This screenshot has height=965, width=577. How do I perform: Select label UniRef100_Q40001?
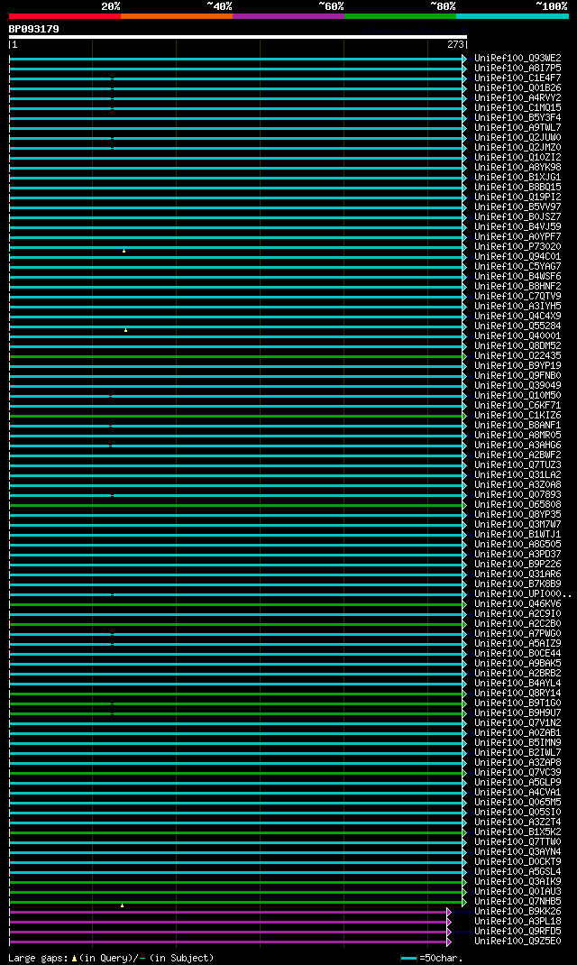pos(517,336)
